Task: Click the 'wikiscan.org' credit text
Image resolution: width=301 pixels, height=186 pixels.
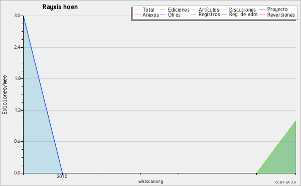Action: click(x=150, y=181)
